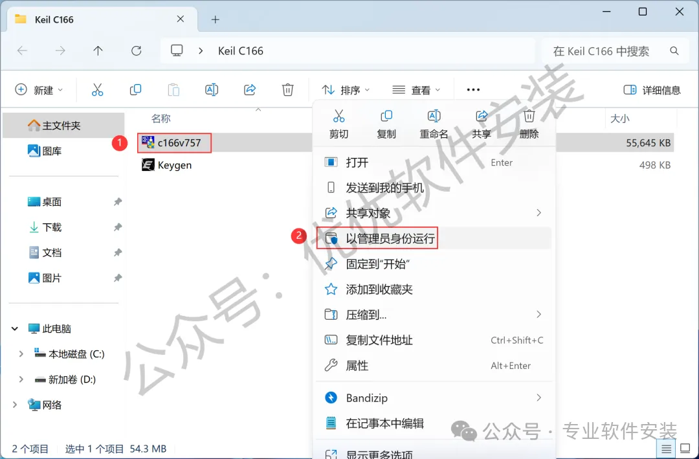Open 图库 in the sidebar
This screenshot has height=459, width=699.
pos(45,151)
